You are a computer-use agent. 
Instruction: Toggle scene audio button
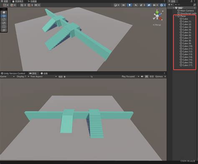136,5
